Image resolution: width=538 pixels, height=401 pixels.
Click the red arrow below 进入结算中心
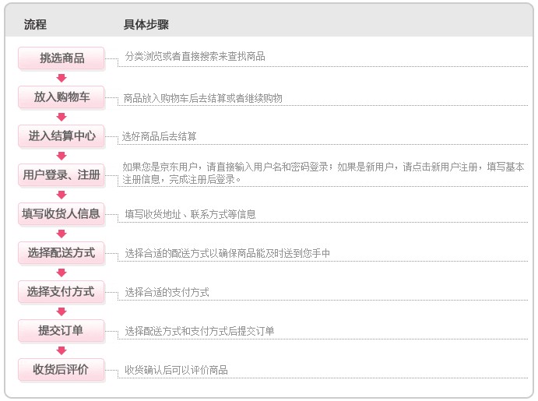pos(62,156)
